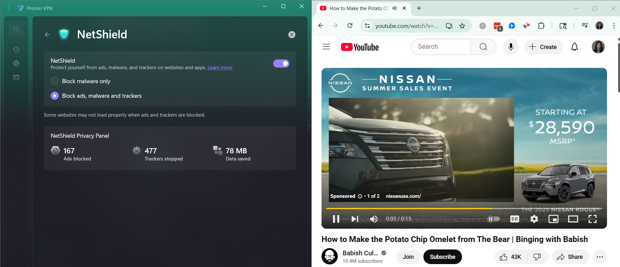Like the video with 43K likes
This screenshot has height=267, width=620.
point(511,257)
